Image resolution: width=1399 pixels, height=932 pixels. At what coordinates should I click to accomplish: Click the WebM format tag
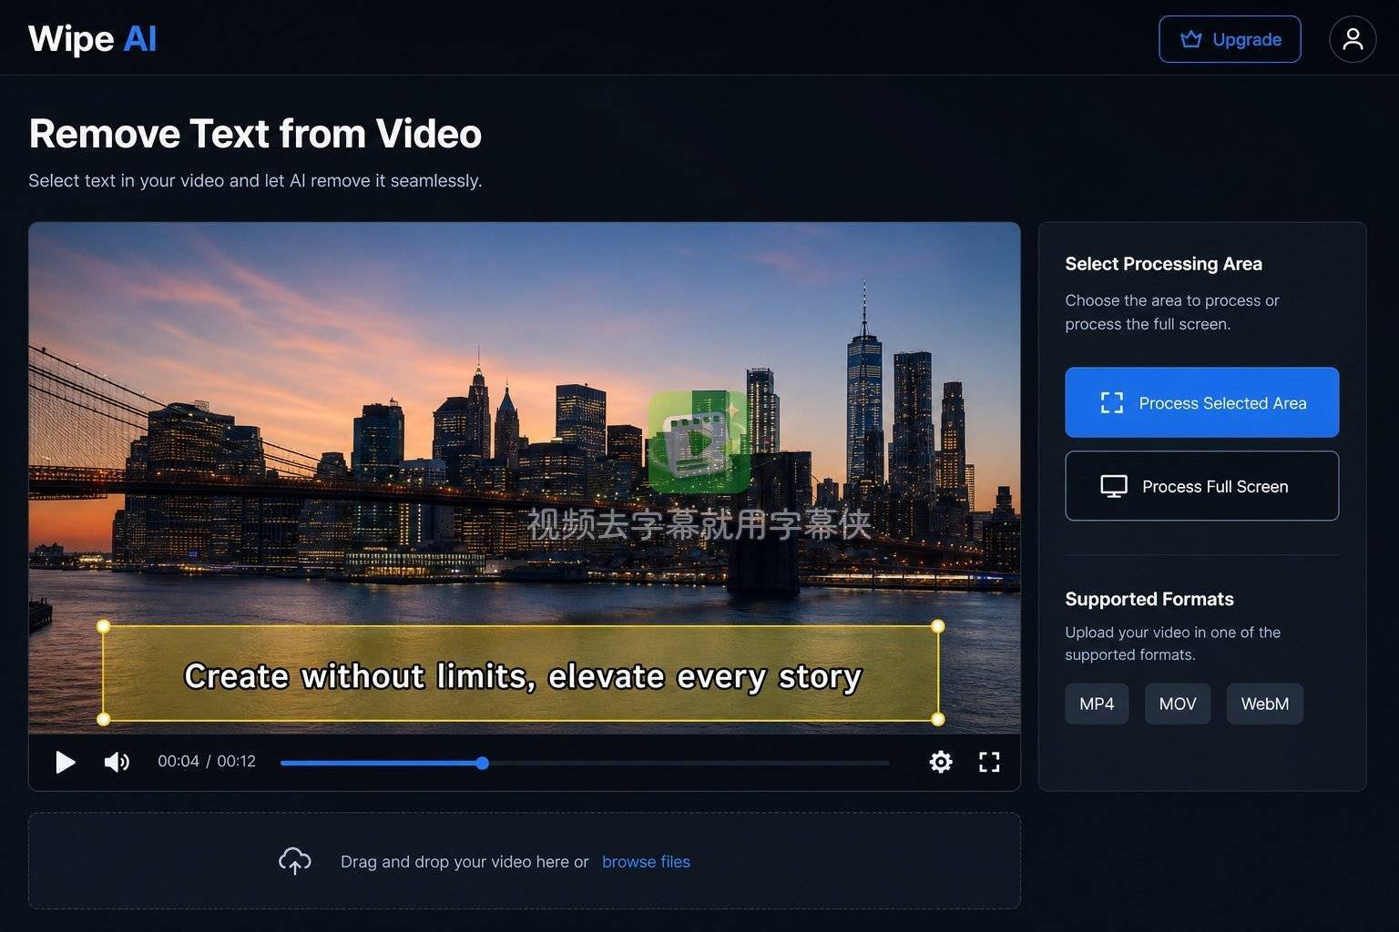tap(1264, 704)
